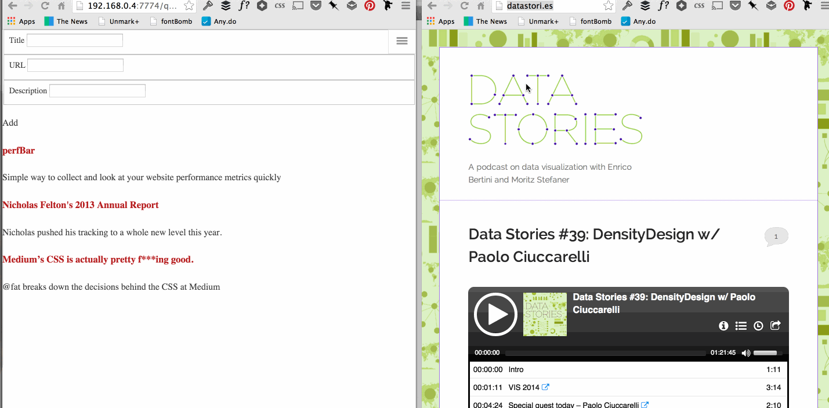The image size is (829, 408).
Task: Click the Description input field
Action: coord(97,90)
